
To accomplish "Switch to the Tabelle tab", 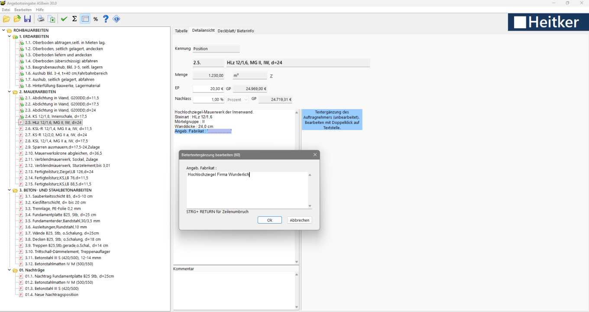I will [181, 31].
